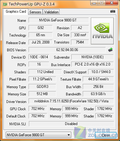Viewport: 120px width, 141px height.
Task: Click the Pixel Fillrate value 11.2 GPixel/s
Action: [42, 79]
